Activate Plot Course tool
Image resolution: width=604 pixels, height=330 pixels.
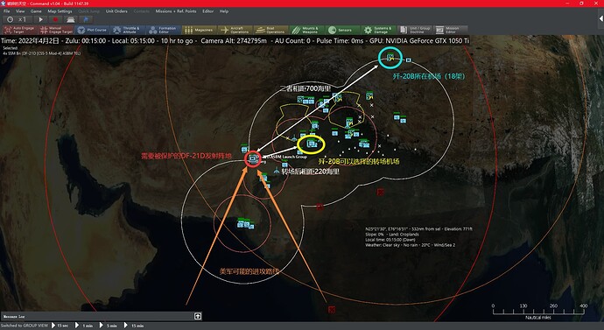(x=92, y=30)
